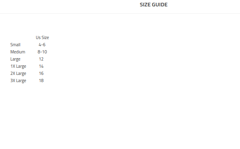
Task: Click the US size value 12
Action: (41, 59)
